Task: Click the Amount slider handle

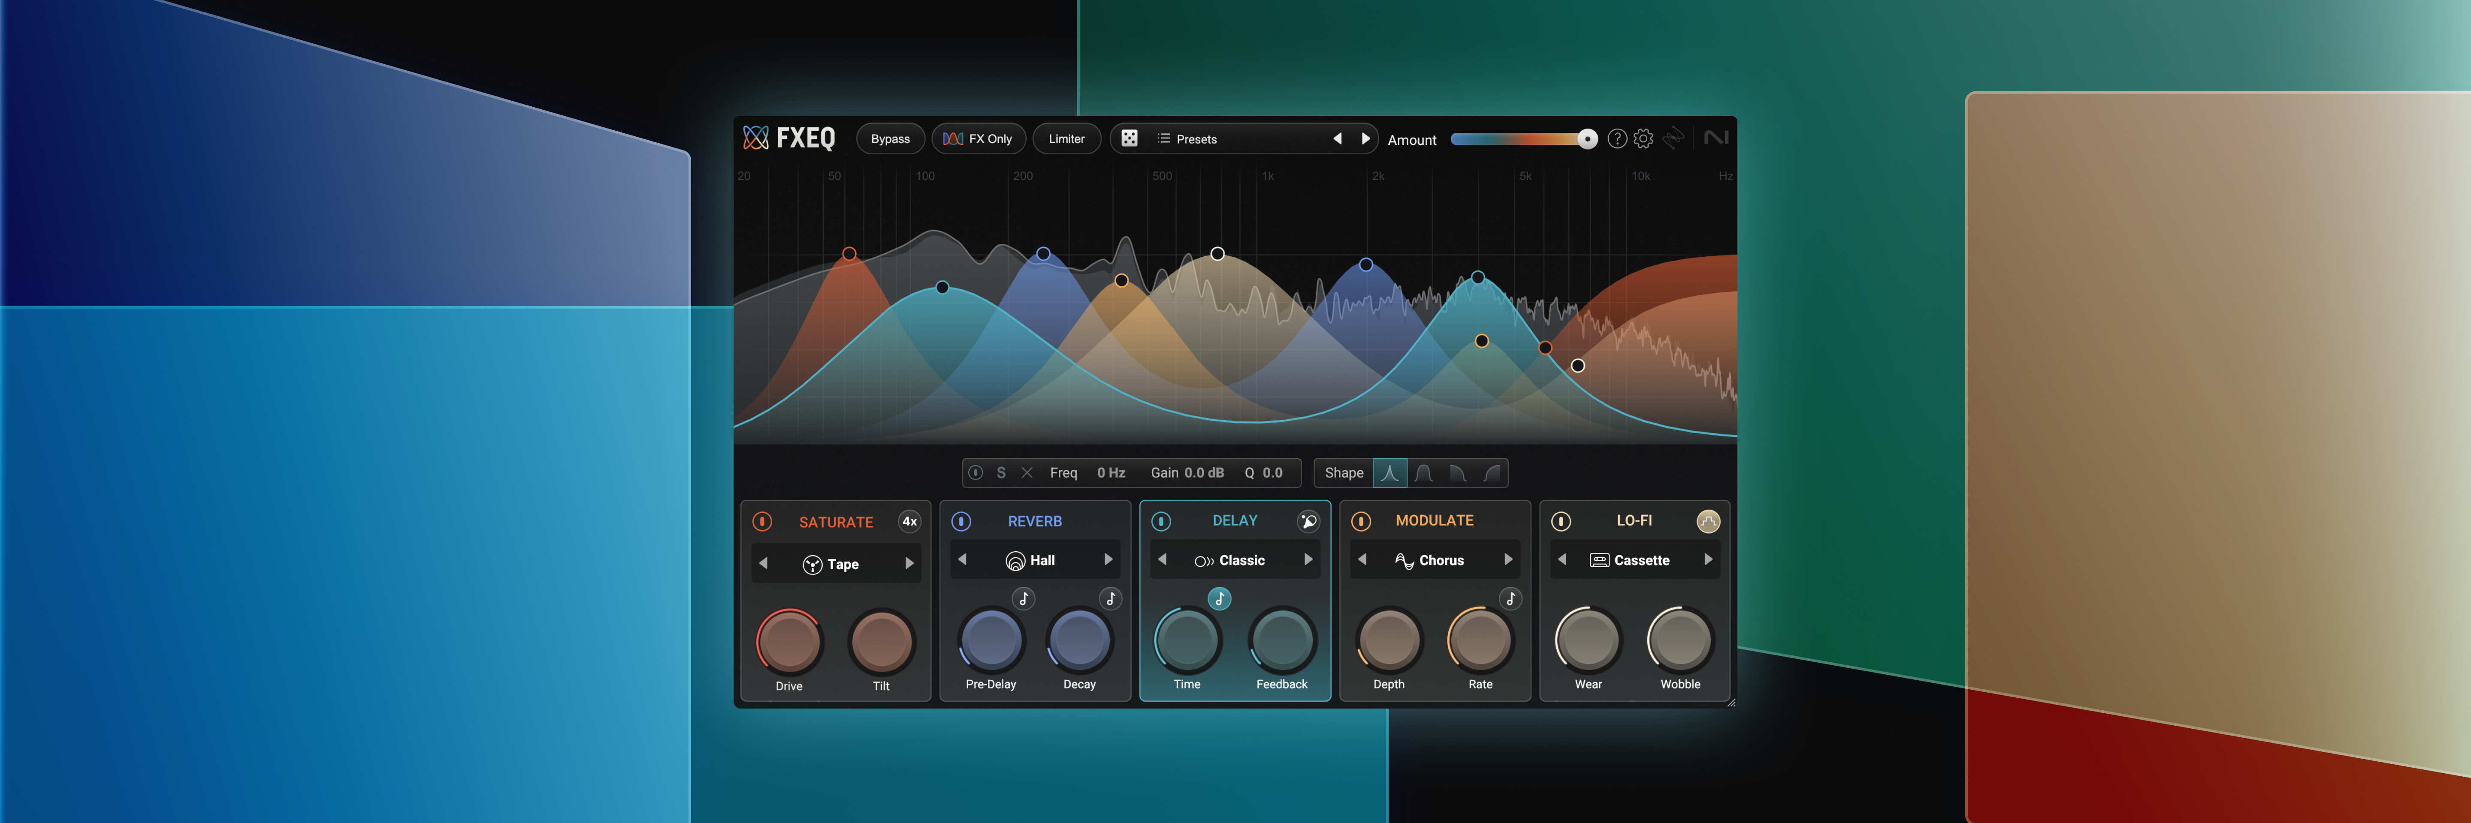Action: coord(1588,139)
